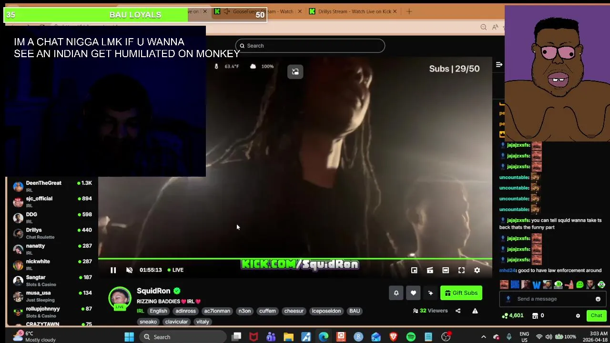Click the Gift Subs button
This screenshot has height=343, width=610.
click(x=461, y=293)
